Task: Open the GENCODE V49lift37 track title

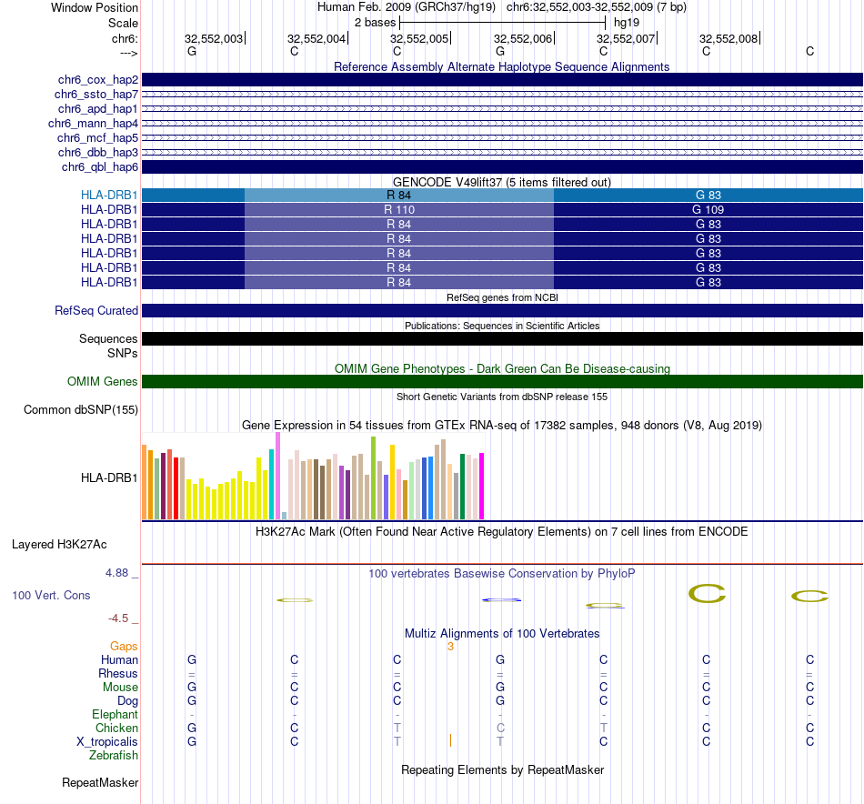Action: click(x=501, y=183)
